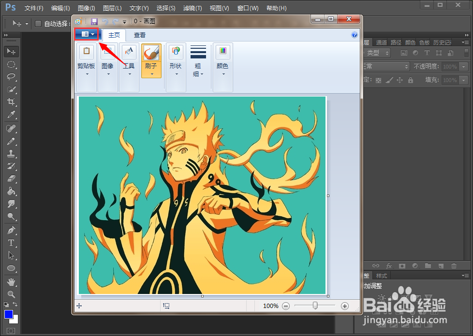Open the 类型 layer filter type dropdown

[377, 53]
